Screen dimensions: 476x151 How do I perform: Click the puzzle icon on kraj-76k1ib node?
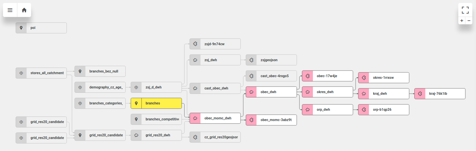click(420, 94)
